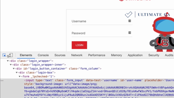Click the class="form_column" attribute text
This screenshot has height=98, width=174.
click(84, 69)
